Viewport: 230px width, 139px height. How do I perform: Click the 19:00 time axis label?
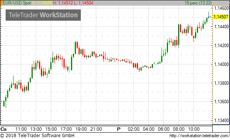81,129
